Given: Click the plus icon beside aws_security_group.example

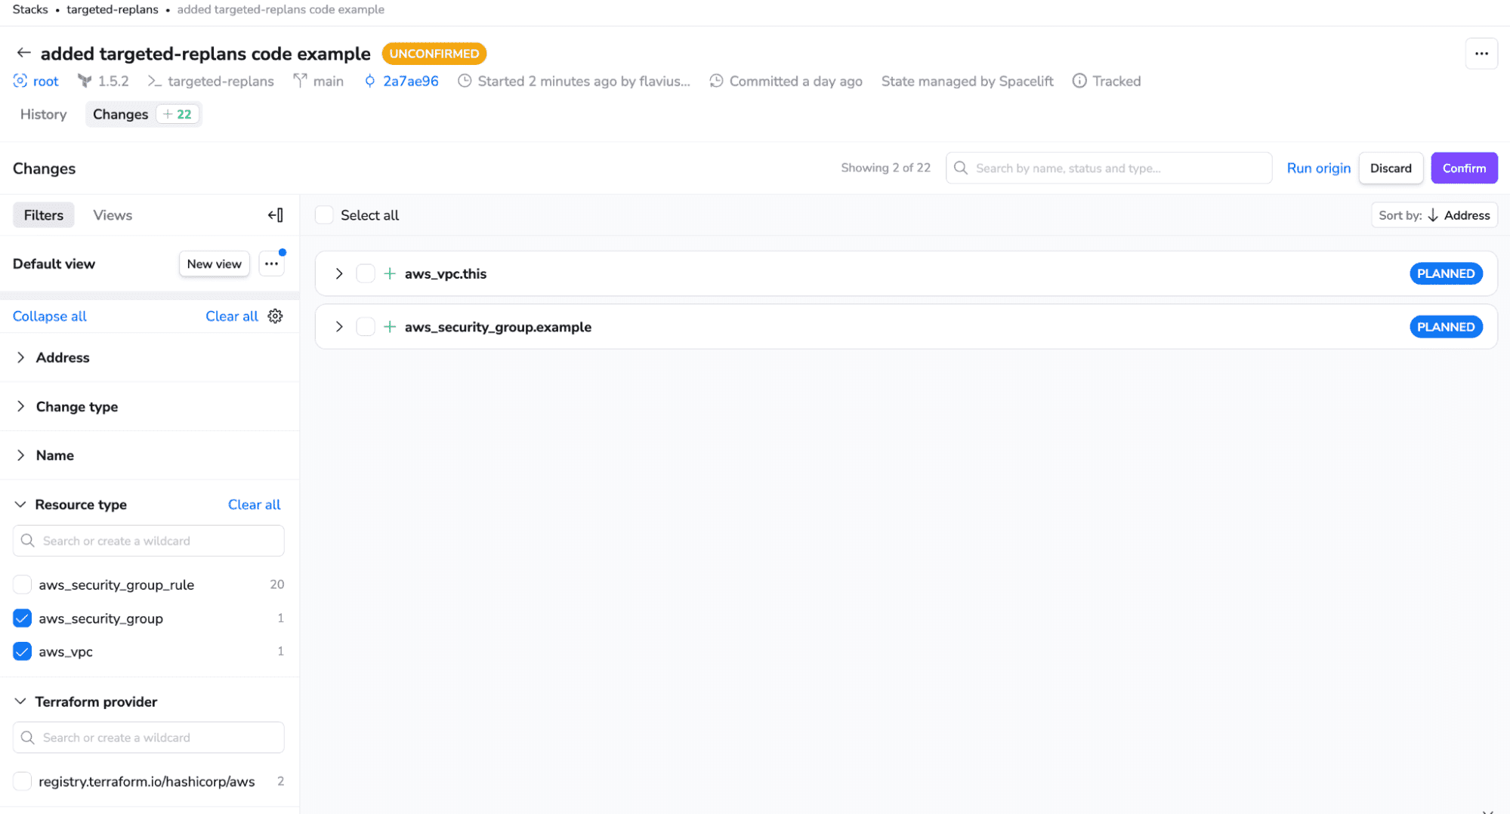Looking at the screenshot, I should point(390,327).
